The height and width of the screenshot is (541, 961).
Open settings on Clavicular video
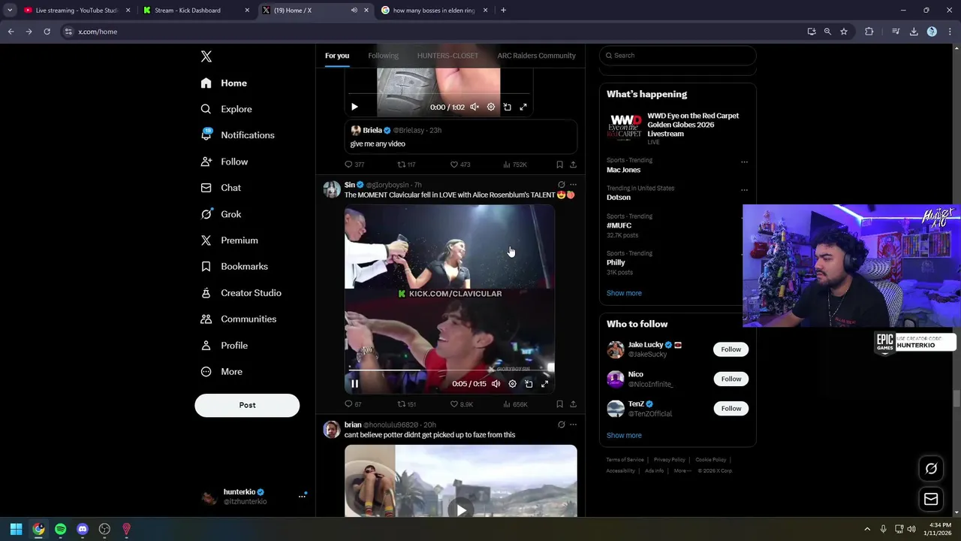512,384
